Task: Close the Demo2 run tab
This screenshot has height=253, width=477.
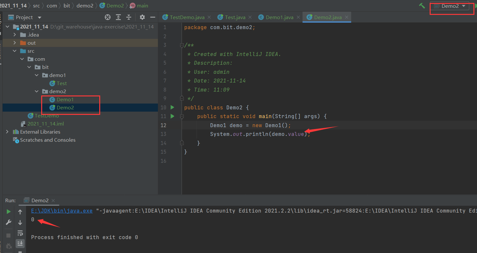Action: click(x=53, y=201)
